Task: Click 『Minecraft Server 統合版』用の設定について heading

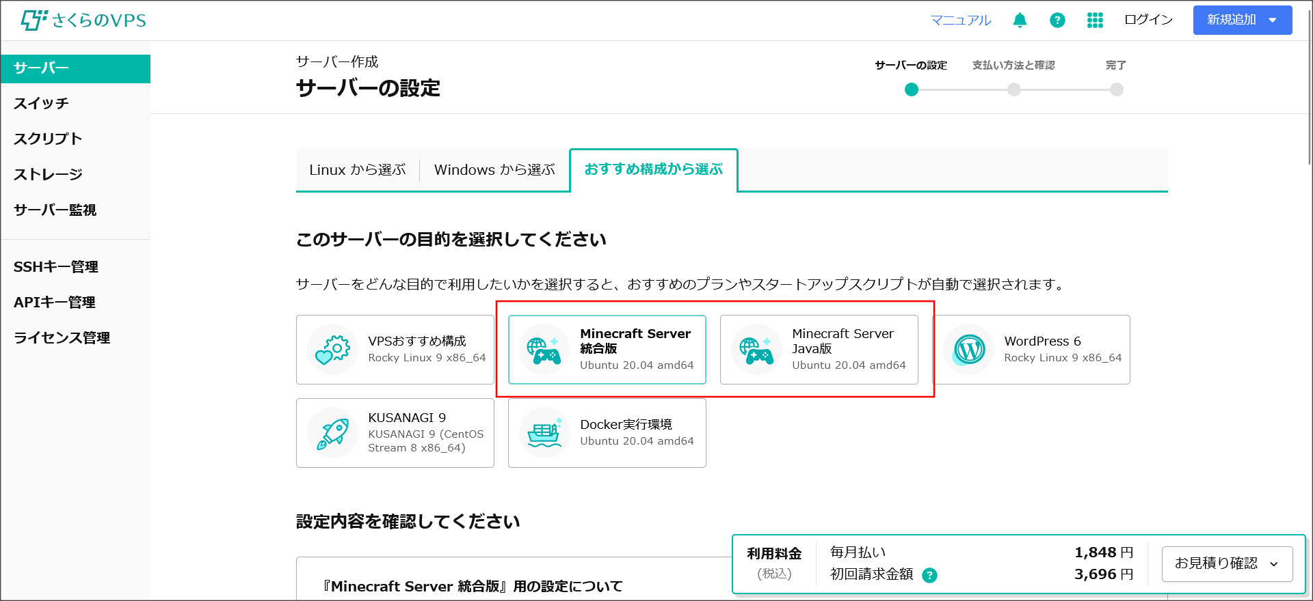Action: 473,587
